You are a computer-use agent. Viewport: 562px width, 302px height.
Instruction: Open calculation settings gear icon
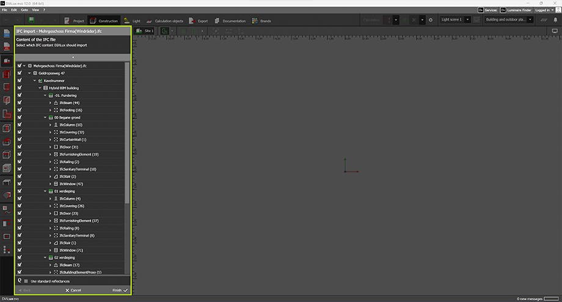click(431, 20)
